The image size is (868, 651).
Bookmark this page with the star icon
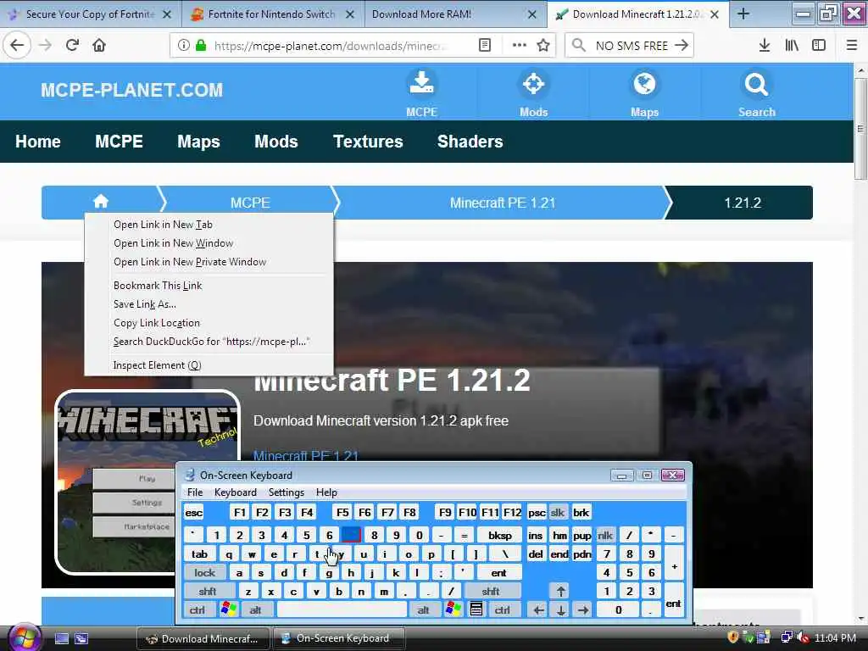coord(543,46)
